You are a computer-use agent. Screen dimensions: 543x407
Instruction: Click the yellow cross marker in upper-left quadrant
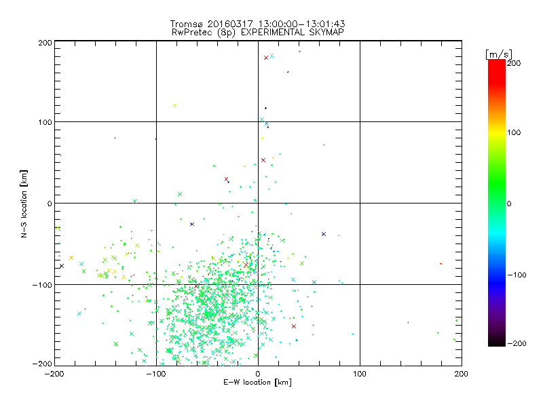click(x=174, y=106)
